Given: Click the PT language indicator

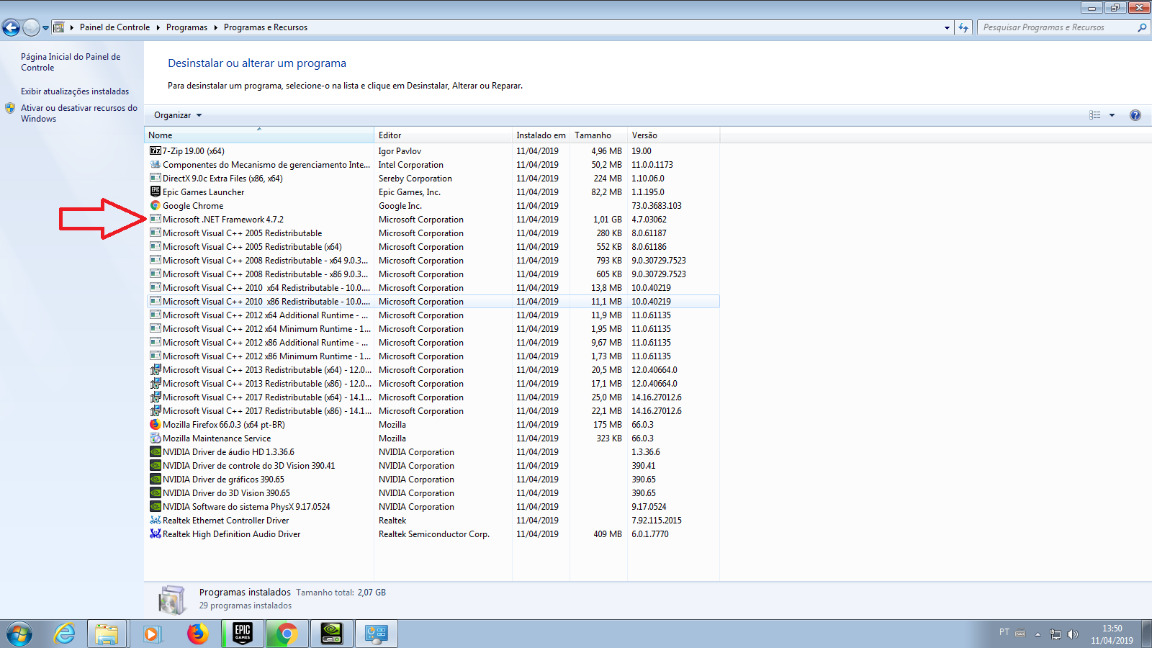Looking at the screenshot, I should tap(1004, 632).
